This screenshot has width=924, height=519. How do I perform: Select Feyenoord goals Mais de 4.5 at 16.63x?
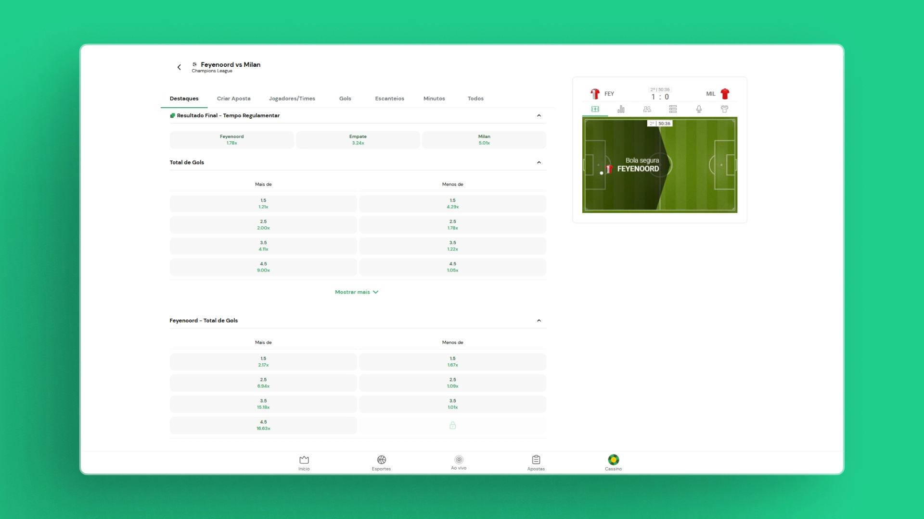click(x=263, y=425)
